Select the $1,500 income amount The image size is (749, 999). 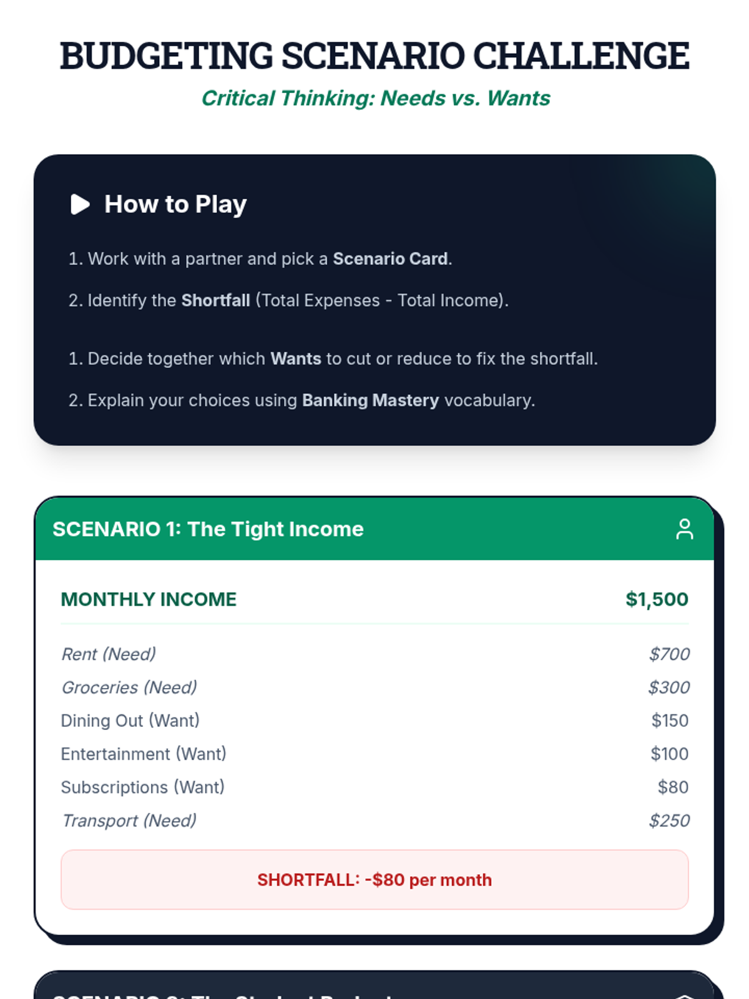[x=657, y=599]
